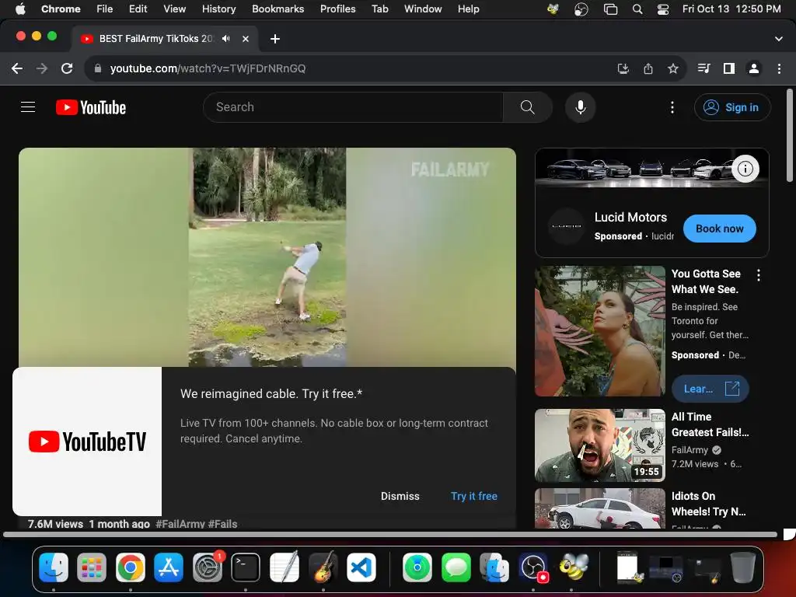Screen dimensions: 796x597
Task: Open the Profiles menu
Action: point(337,9)
